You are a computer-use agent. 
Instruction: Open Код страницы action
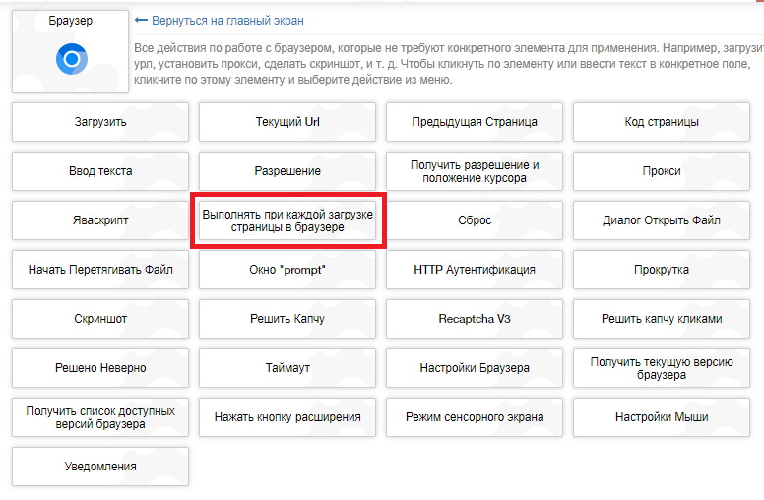click(662, 122)
